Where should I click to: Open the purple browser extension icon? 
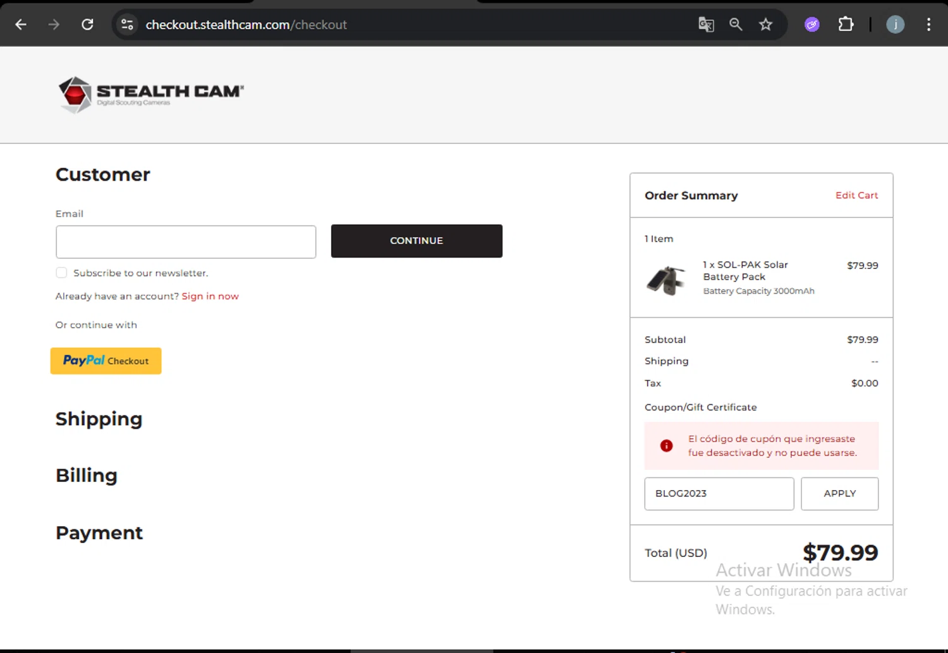812,25
